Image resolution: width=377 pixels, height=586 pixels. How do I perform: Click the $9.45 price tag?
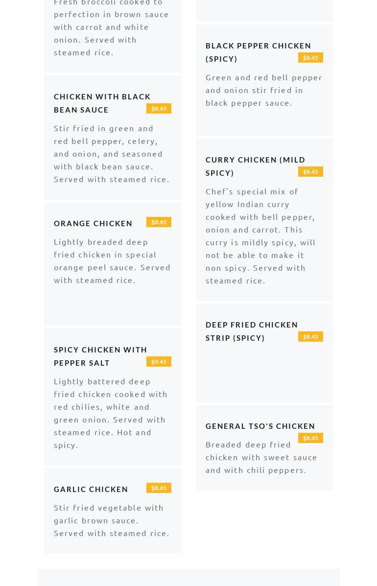click(x=159, y=362)
